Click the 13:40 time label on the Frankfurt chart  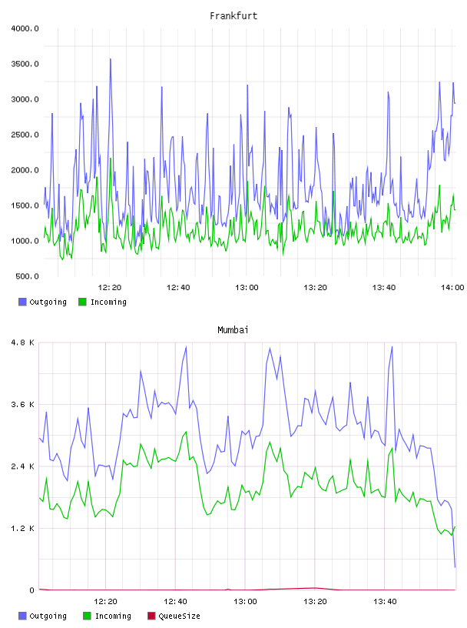[384, 288]
